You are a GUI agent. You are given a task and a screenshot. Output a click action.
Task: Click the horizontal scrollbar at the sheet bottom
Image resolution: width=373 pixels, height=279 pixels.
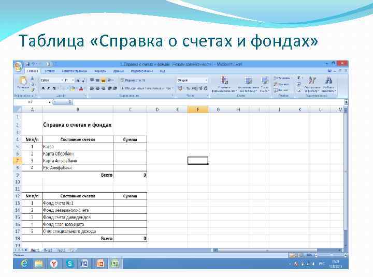(x=267, y=250)
